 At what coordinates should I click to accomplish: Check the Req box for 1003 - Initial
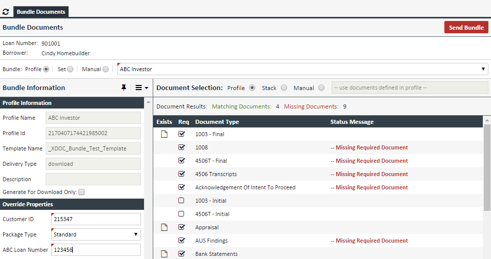tap(181, 201)
